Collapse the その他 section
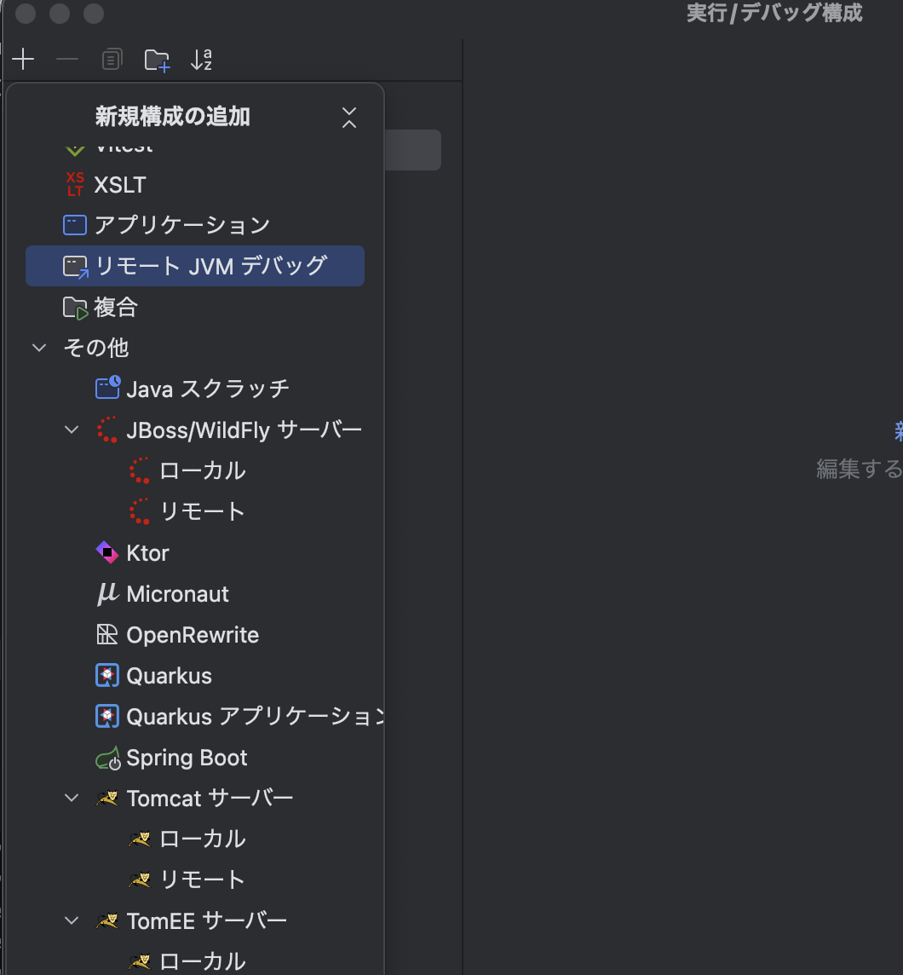Image resolution: width=903 pixels, height=975 pixels. (38, 347)
